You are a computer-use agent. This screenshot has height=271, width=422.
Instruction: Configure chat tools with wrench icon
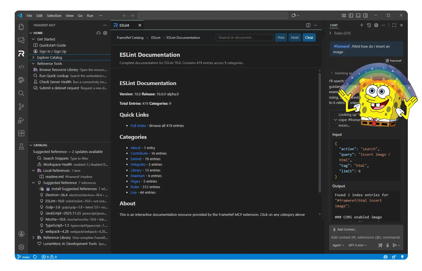(x=380, y=245)
